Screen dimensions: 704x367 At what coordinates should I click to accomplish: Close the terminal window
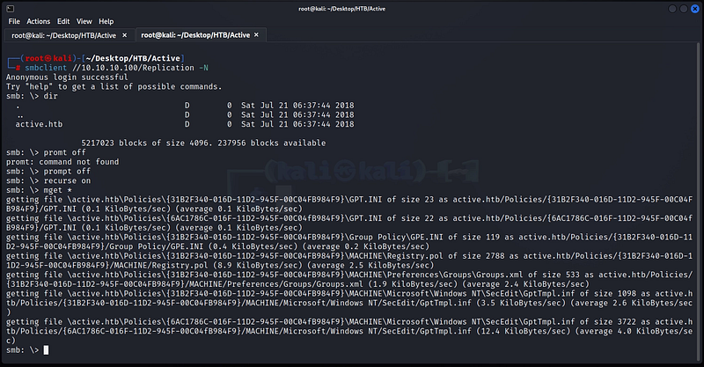[x=694, y=9]
